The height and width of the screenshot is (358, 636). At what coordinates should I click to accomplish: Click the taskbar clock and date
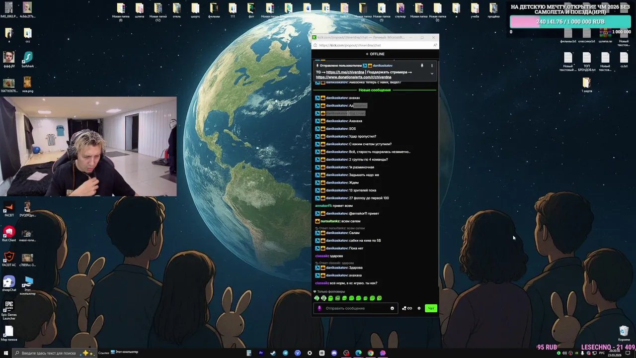614,353
